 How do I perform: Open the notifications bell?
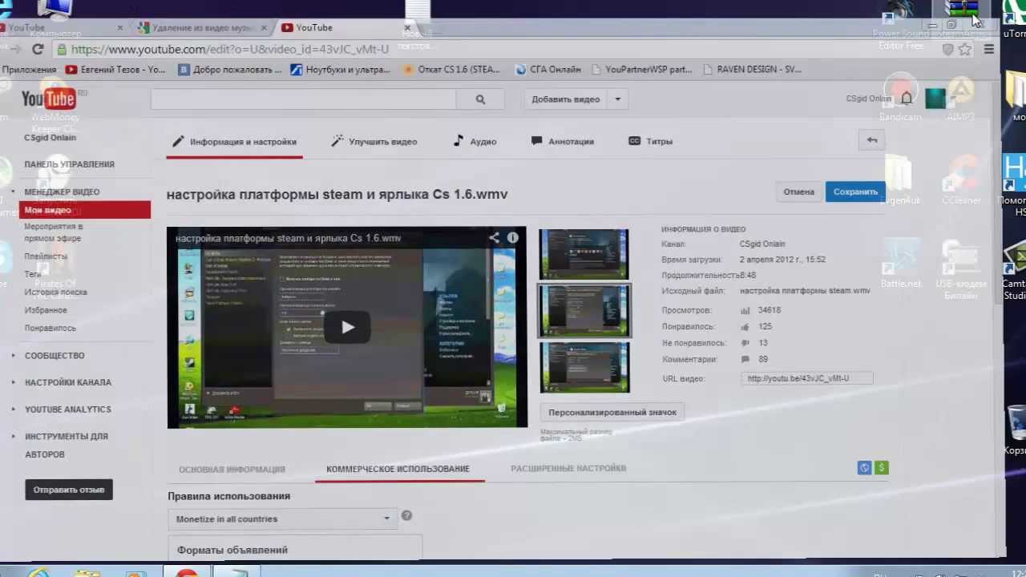907,99
